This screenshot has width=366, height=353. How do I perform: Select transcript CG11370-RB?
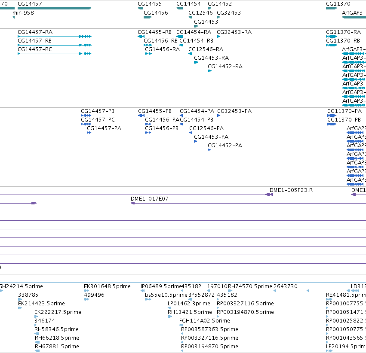pos(343,40)
